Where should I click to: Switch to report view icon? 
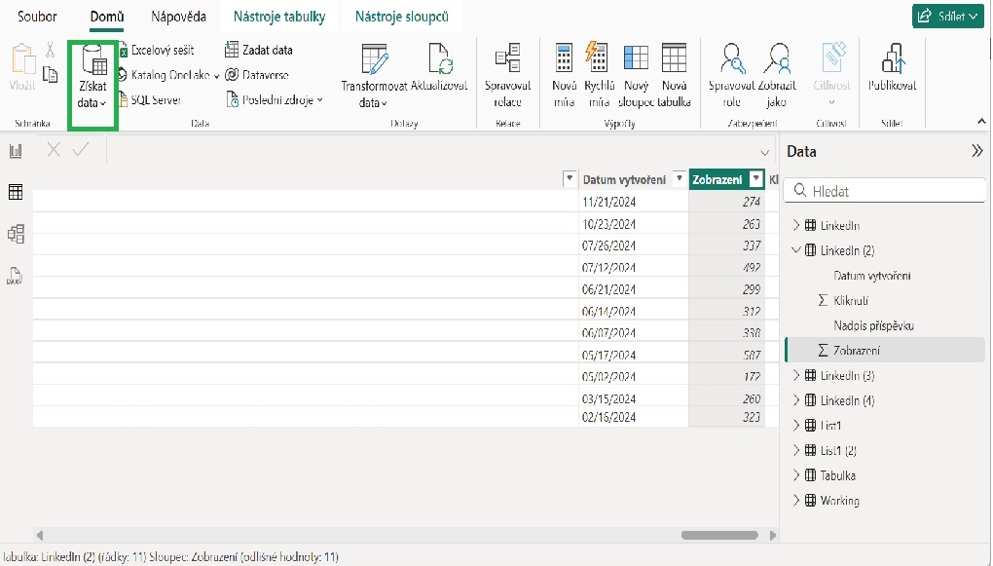click(16, 151)
